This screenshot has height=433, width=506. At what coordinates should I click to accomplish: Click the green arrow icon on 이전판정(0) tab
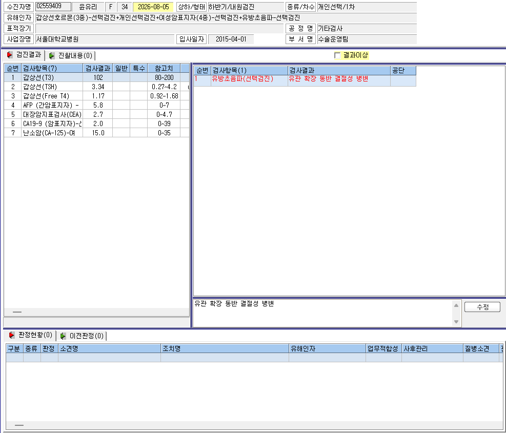pos(63,336)
